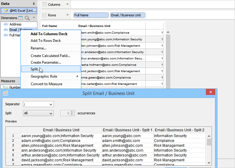The height and width of the screenshot is (168, 235).
Task: Open the Rows deck dropdown arrow
Action: [67, 15]
